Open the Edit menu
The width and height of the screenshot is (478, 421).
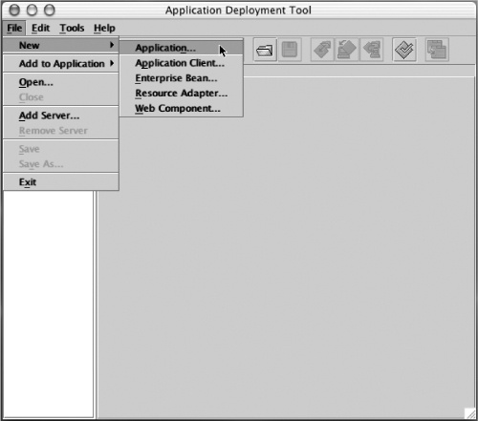(x=40, y=28)
